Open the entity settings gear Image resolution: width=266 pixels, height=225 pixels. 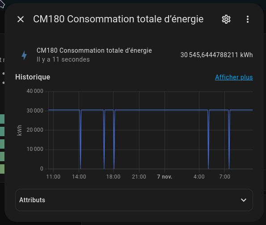pos(226,19)
